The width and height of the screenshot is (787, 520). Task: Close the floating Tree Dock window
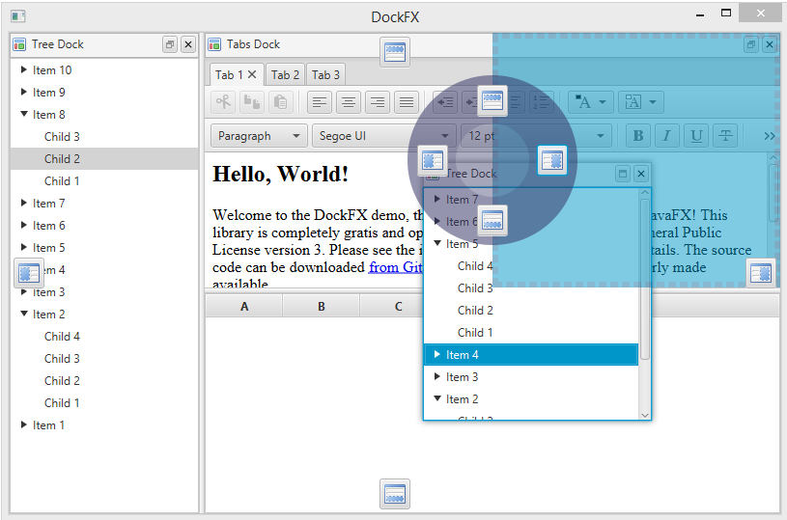click(x=641, y=174)
